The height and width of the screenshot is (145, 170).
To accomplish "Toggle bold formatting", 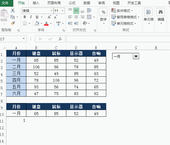I will pos(24,17).
